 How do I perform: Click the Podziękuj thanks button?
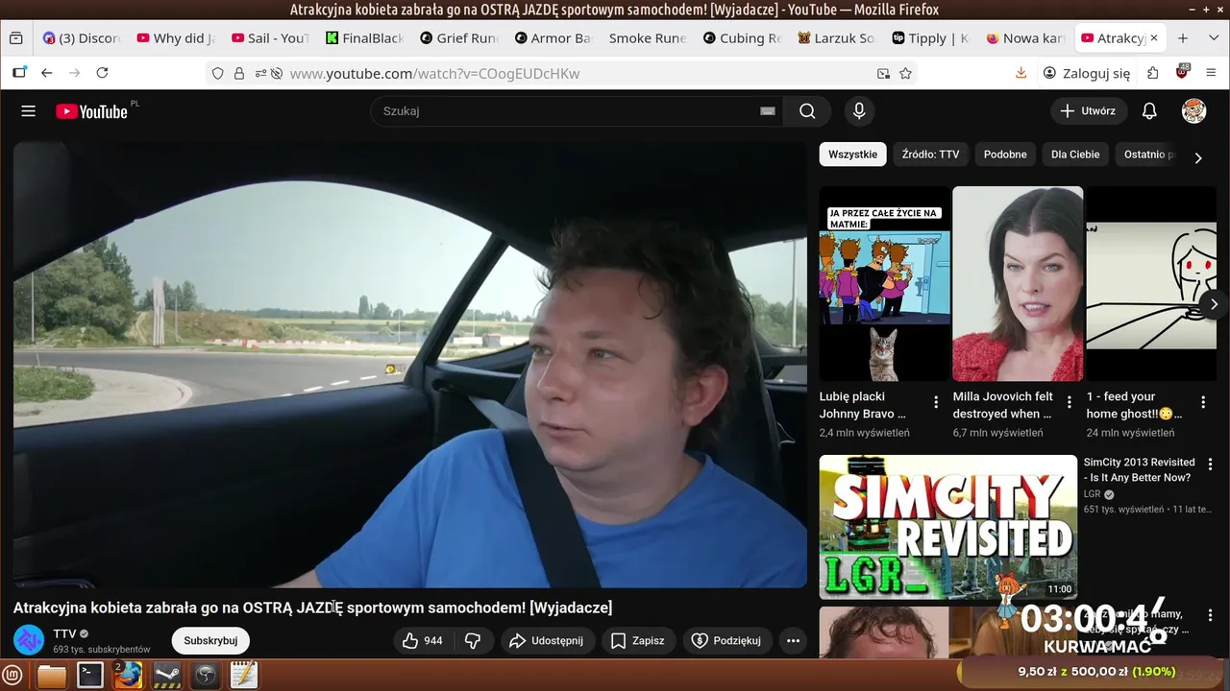[726, 640]
